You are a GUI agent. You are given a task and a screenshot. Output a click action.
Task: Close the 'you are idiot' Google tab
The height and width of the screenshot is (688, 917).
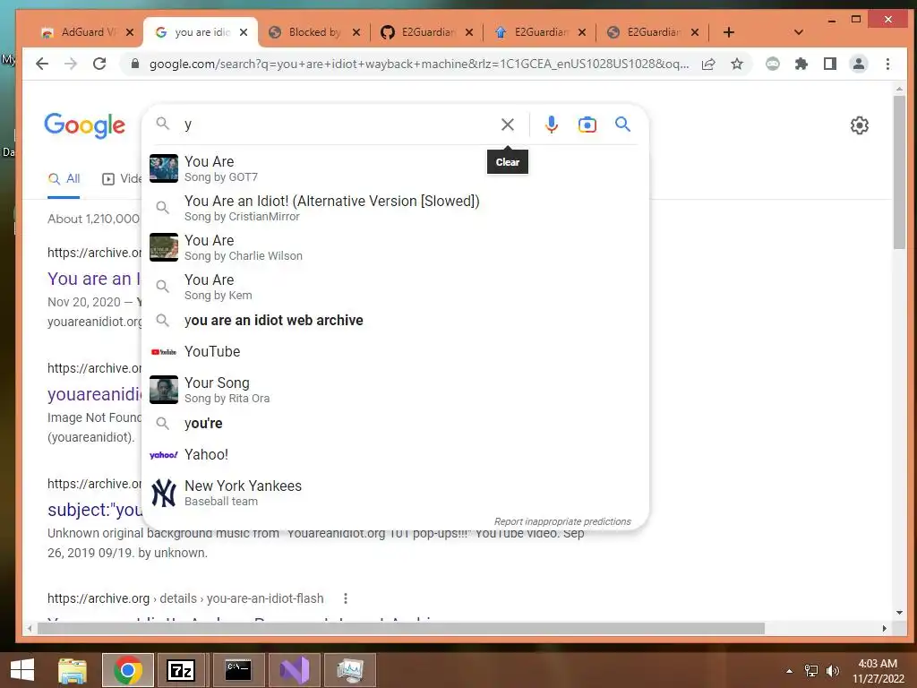pyautogui.click(x=244, y=32)
